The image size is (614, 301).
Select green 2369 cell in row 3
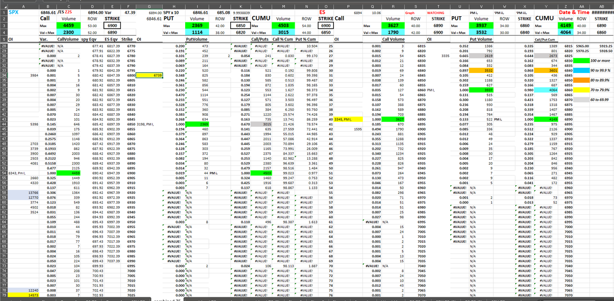click(x=197, y=24)
